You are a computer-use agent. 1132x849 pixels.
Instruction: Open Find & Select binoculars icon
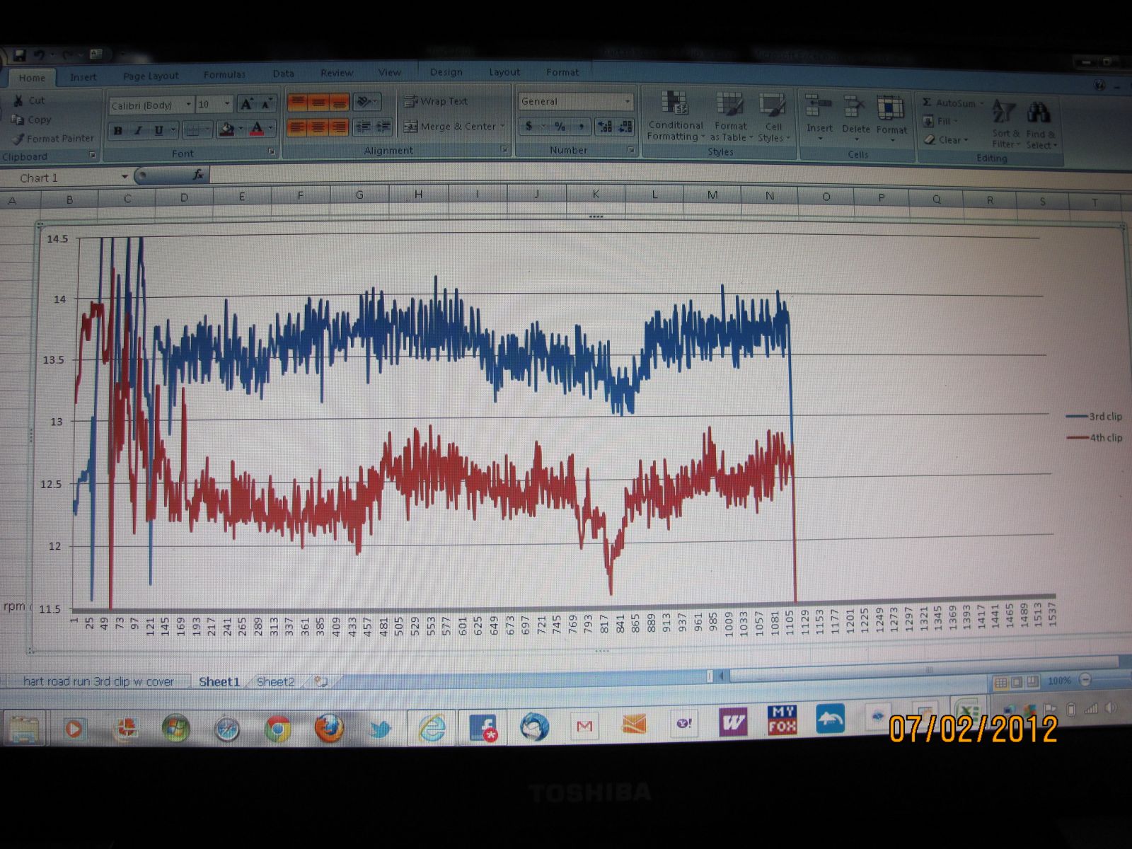pyautogui.click(x=1039, y=112)
